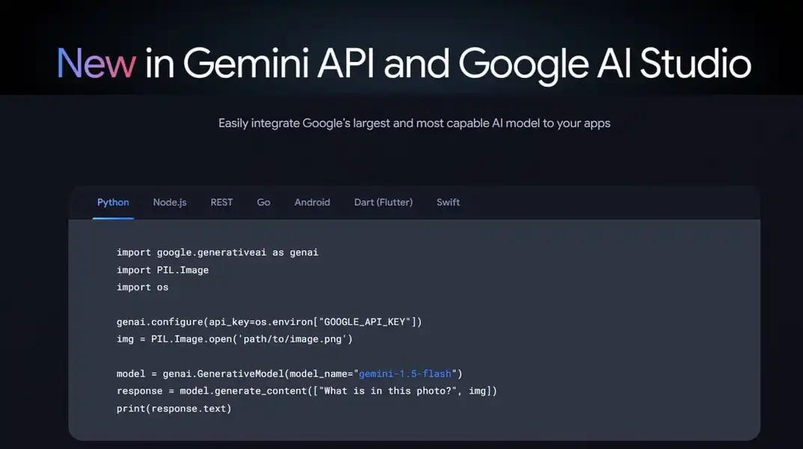Click the import PIL.Image line
Screen dimensions: 803x449
[162, 269]
